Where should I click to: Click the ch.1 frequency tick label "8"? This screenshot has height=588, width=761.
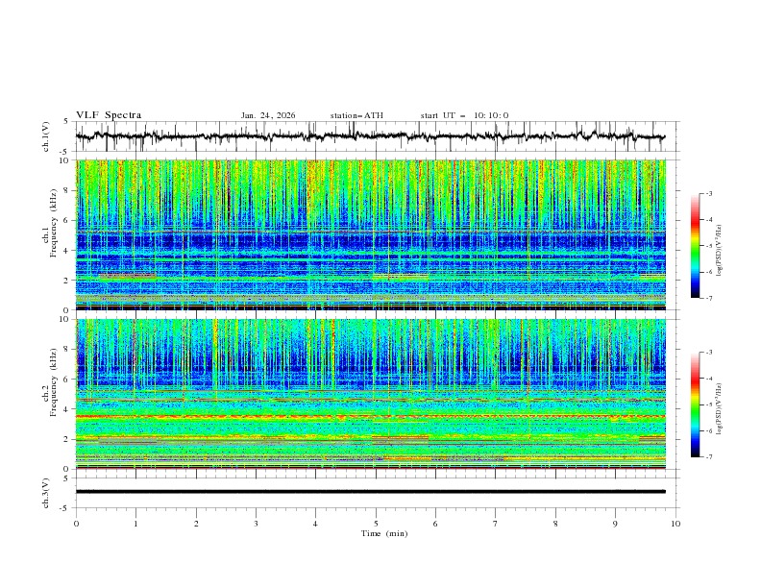coord(67,190)
